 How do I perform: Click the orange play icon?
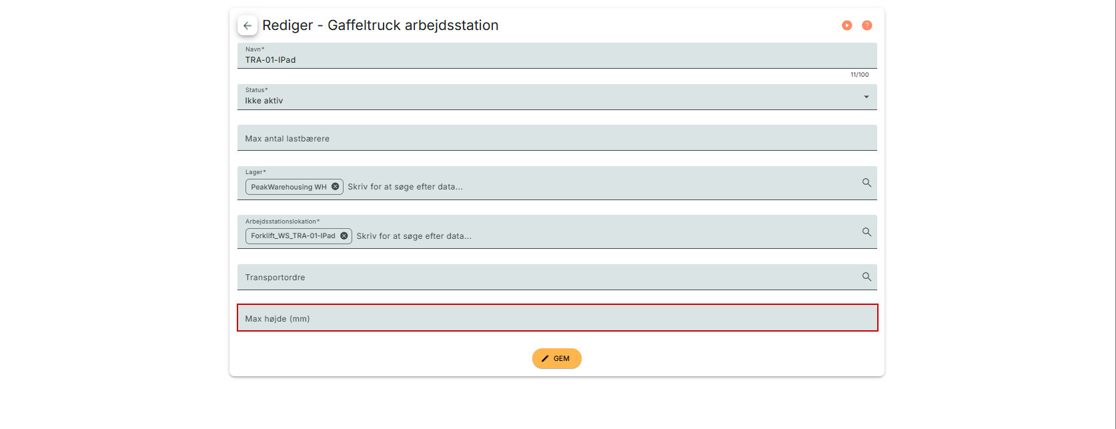847,25
